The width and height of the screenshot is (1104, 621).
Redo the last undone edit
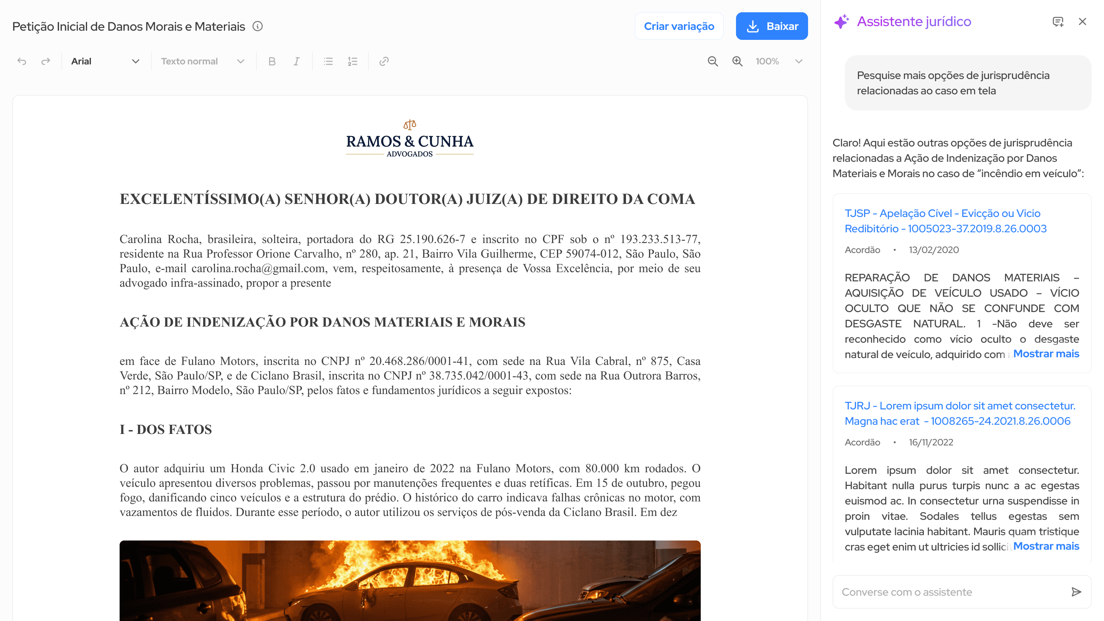tap(46, 61)
